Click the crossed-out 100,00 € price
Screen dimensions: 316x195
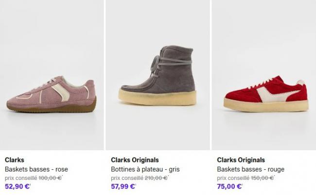coord(50,178)
